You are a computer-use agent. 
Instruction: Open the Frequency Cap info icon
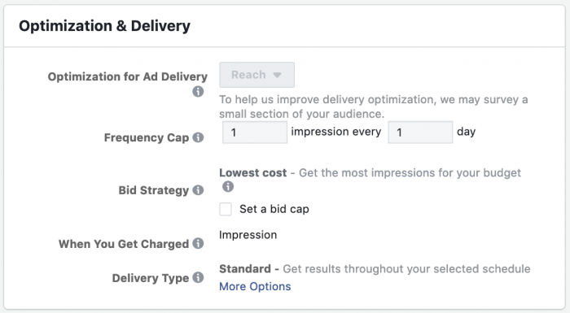[x=198, y=137]
